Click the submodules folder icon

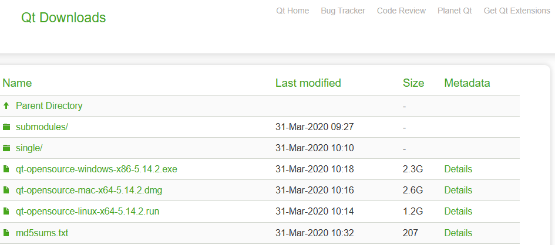6,127
